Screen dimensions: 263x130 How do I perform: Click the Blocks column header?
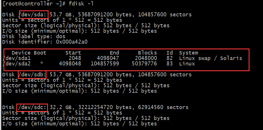point(147,53)
